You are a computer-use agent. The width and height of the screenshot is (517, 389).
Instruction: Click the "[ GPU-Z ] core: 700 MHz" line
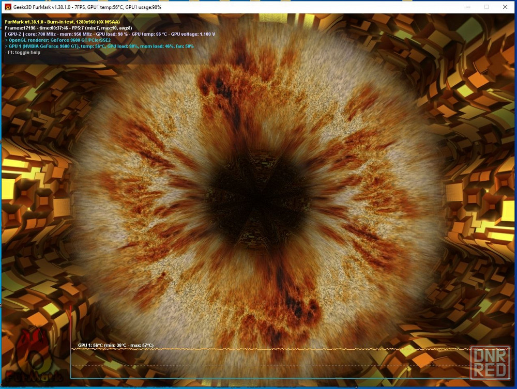[110, 34]
